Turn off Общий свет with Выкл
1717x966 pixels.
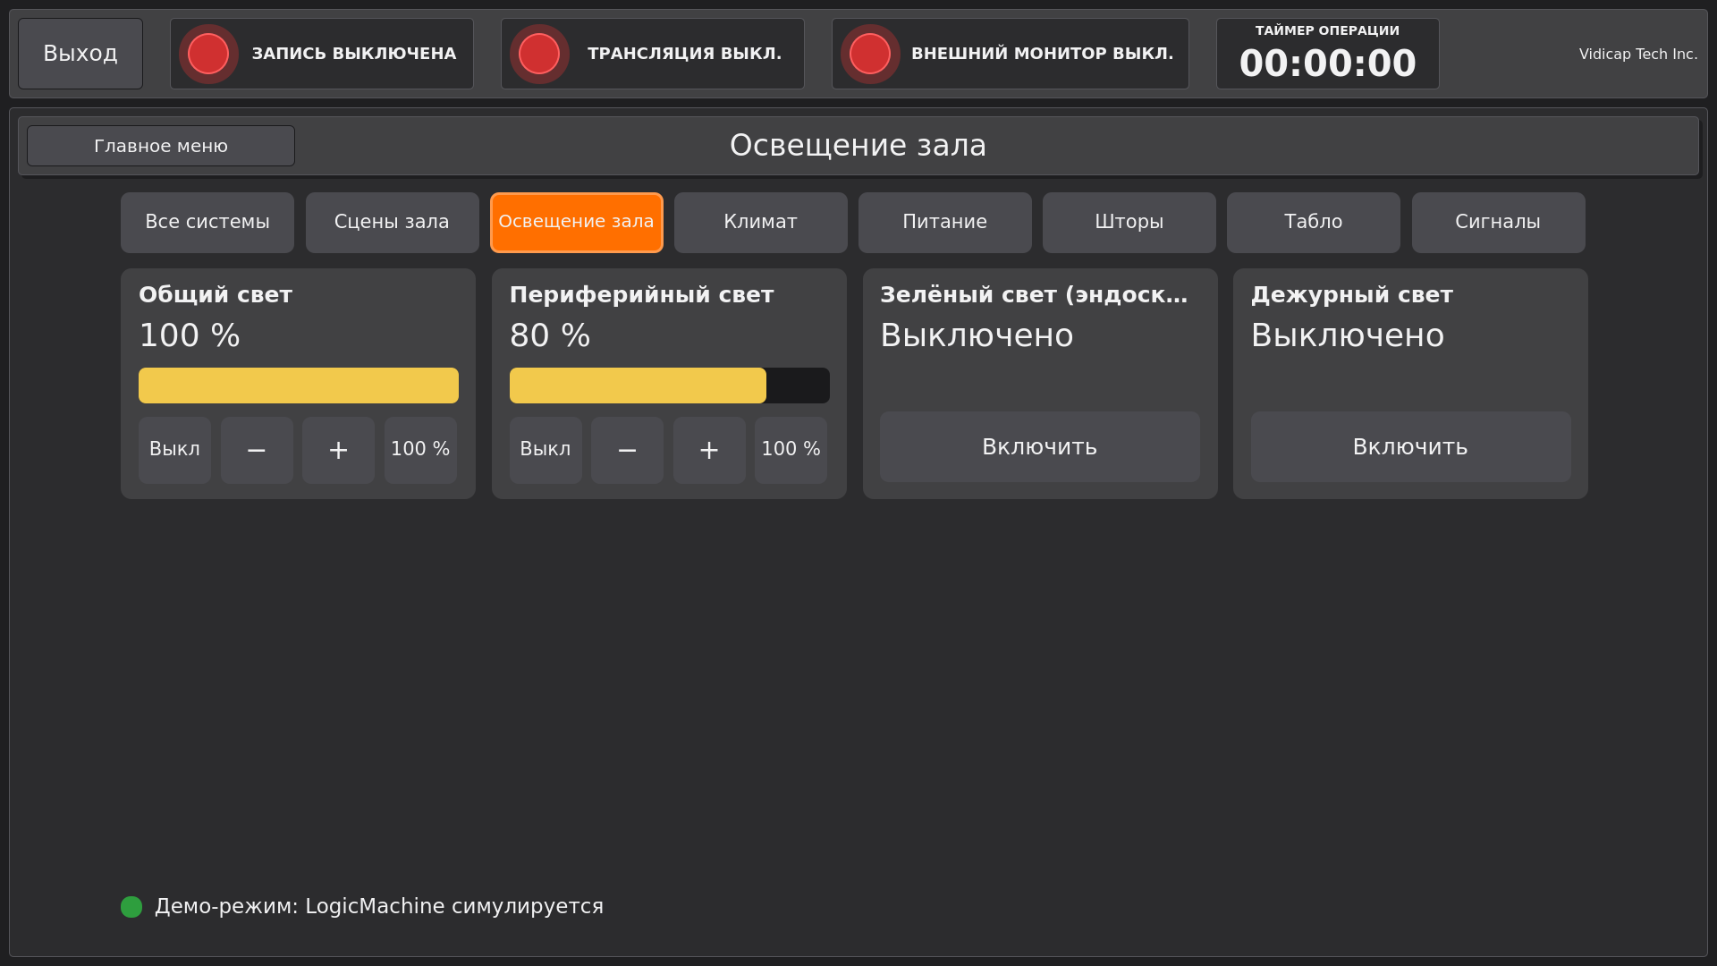[174, 450]
